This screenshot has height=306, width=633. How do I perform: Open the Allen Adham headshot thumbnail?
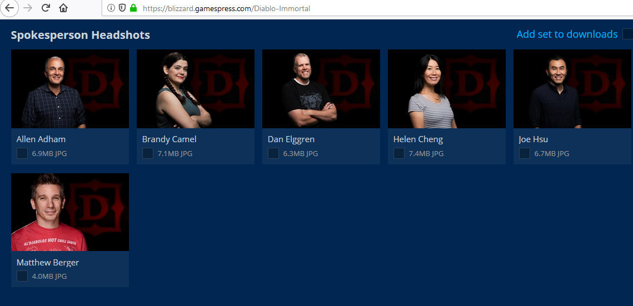click(x=70, y=89)
